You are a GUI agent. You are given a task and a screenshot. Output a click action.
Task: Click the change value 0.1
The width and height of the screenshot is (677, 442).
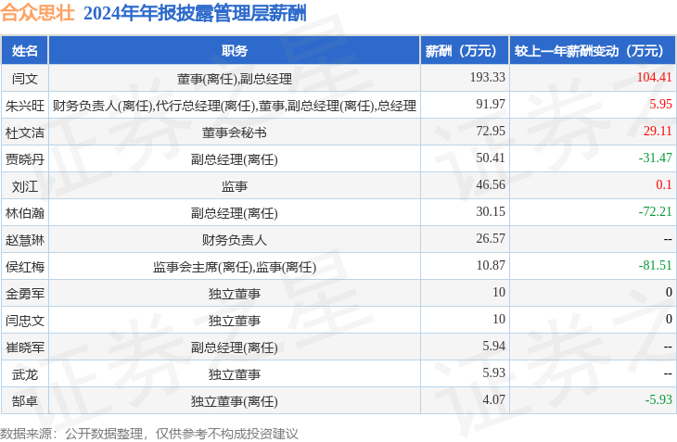(664, 184)
